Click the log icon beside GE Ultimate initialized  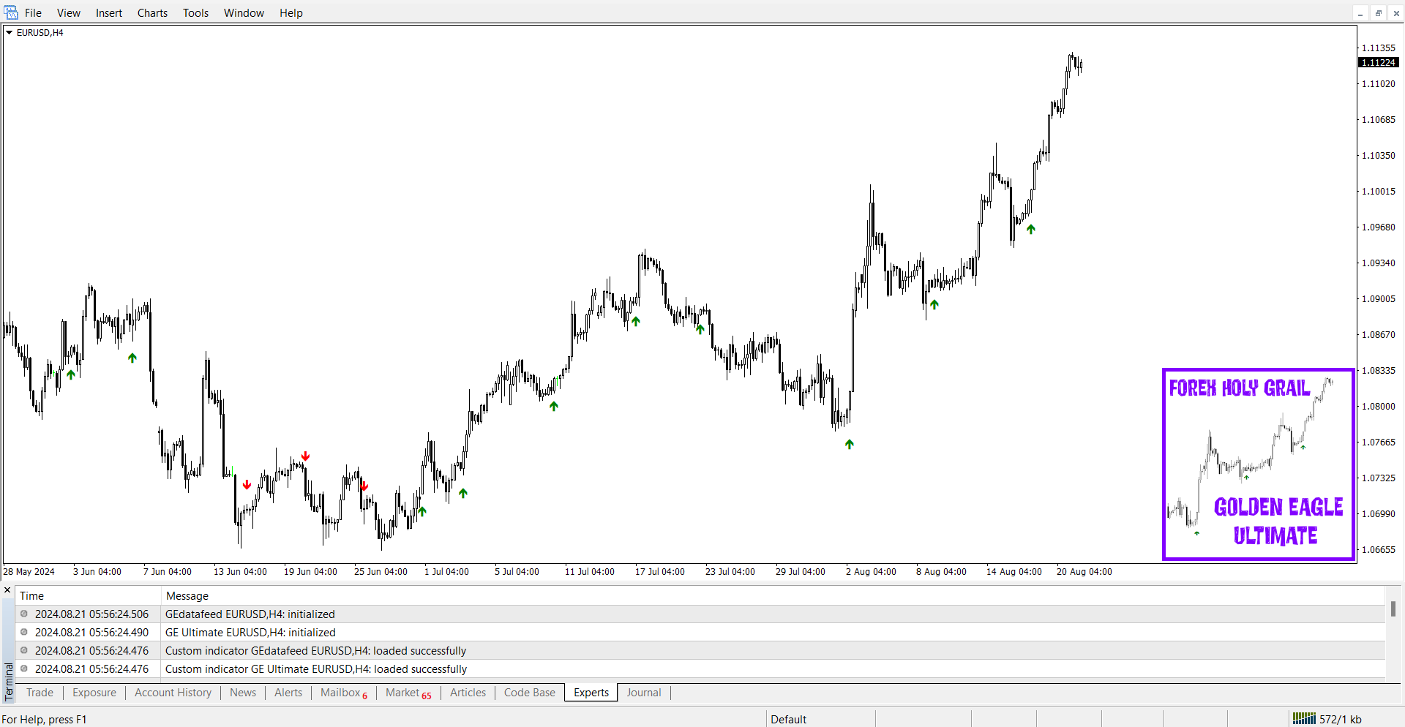click(x=24, y=633)
